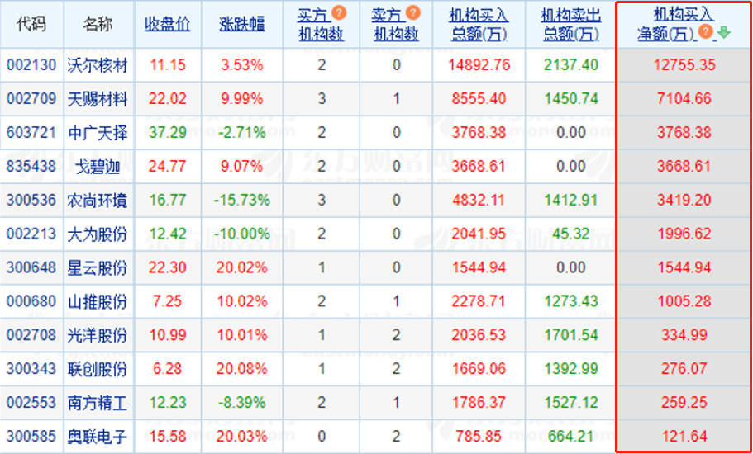Open stock code 002213
Viewport: 753px width, 454px height.
[31, 234]
